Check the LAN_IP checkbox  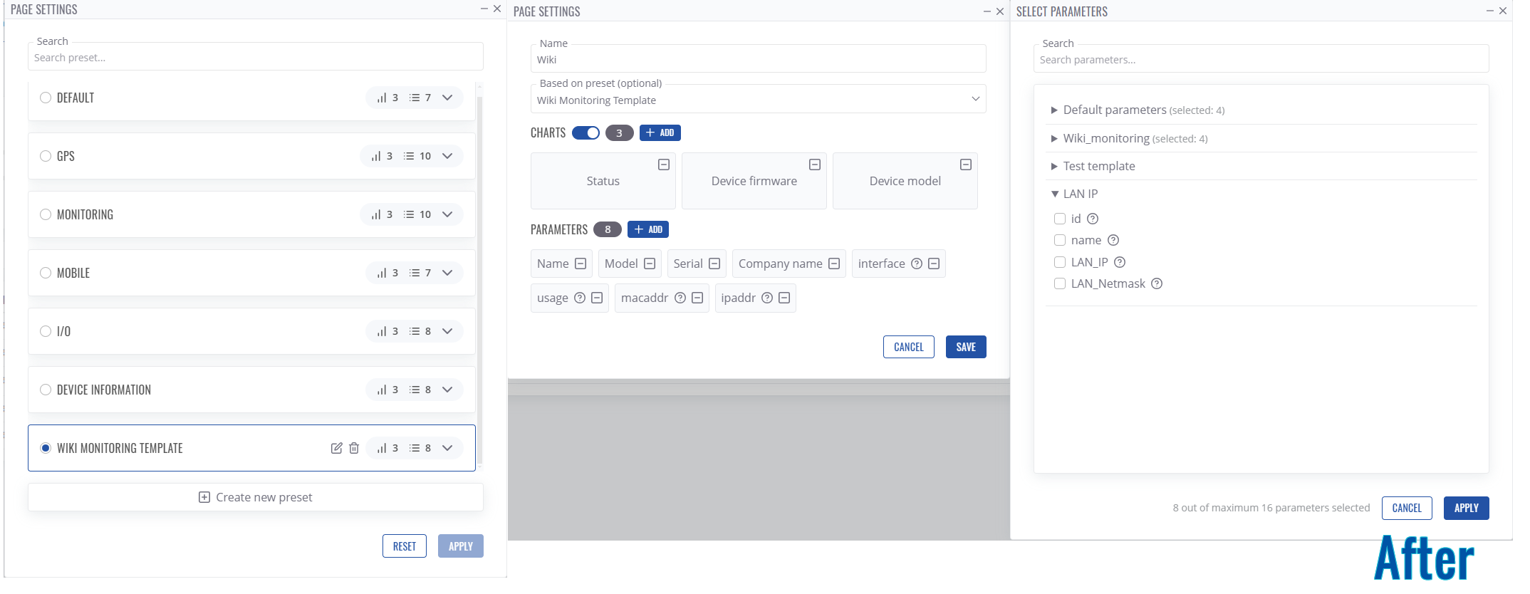click(x=1060, y=262)
